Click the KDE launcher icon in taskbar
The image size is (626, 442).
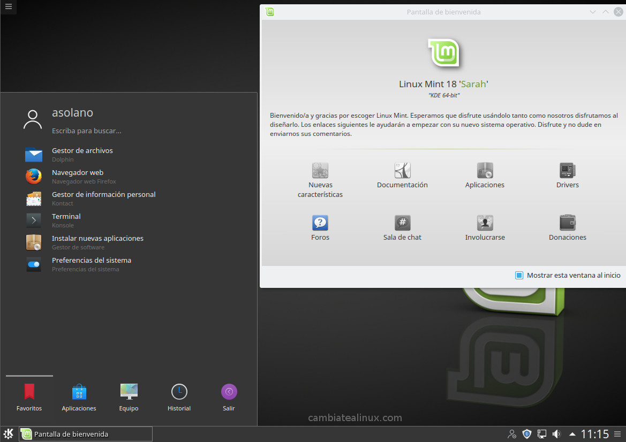pos(9,433)
